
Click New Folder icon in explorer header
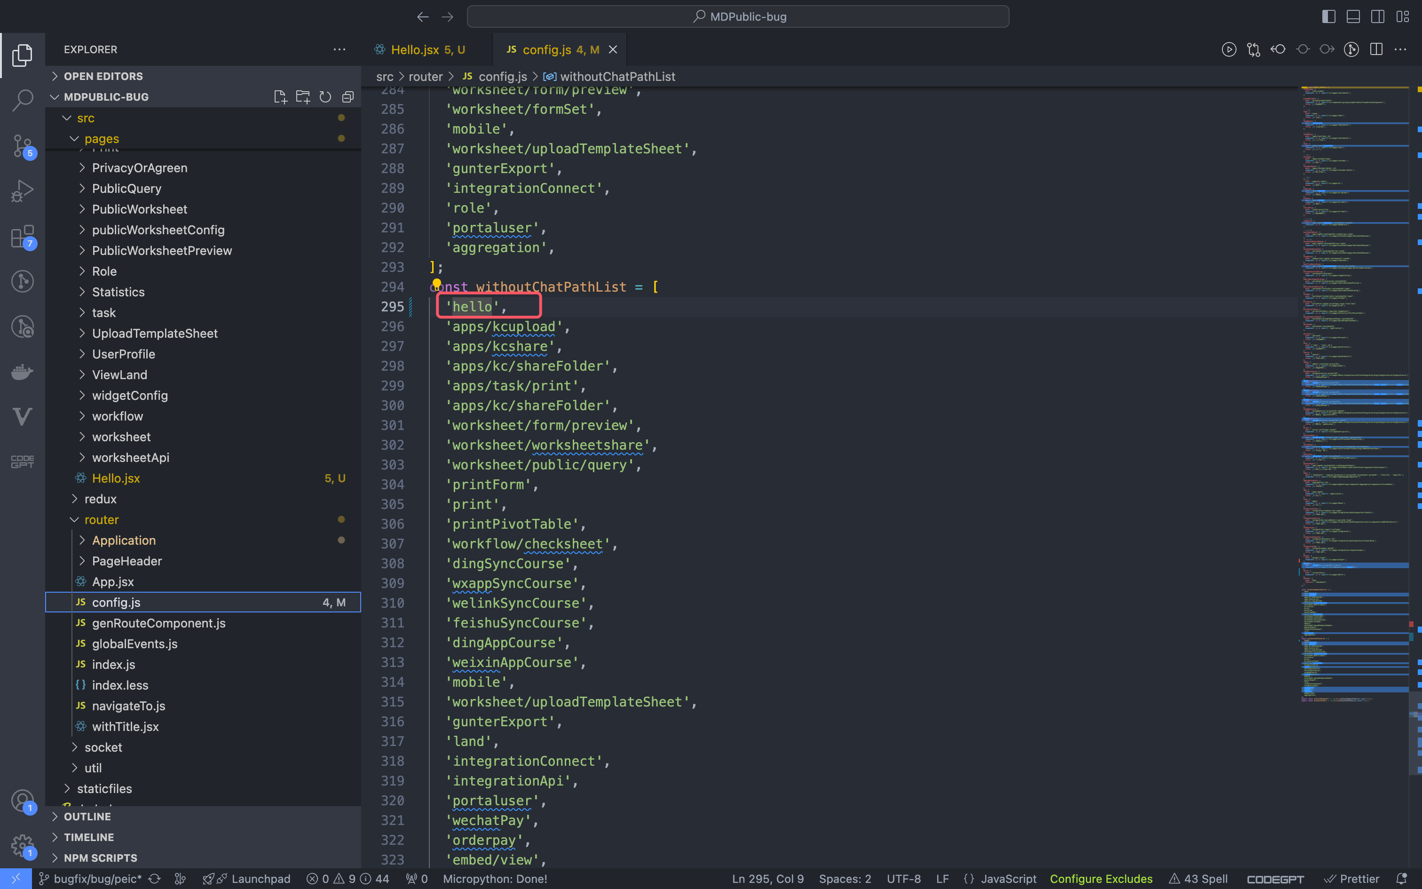[x=303, y=97]
